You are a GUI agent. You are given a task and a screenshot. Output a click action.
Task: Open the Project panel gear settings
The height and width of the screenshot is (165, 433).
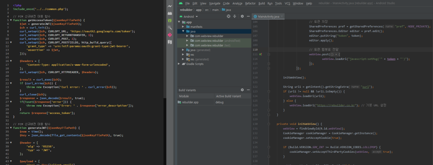[x=242, y=16]
